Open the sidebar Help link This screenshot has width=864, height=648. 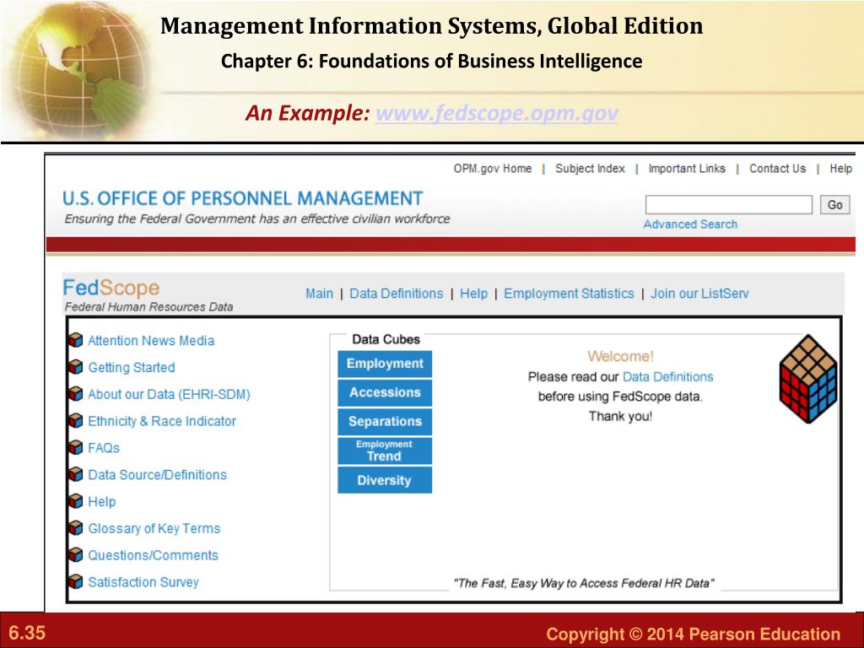click(x=102, y=502)
